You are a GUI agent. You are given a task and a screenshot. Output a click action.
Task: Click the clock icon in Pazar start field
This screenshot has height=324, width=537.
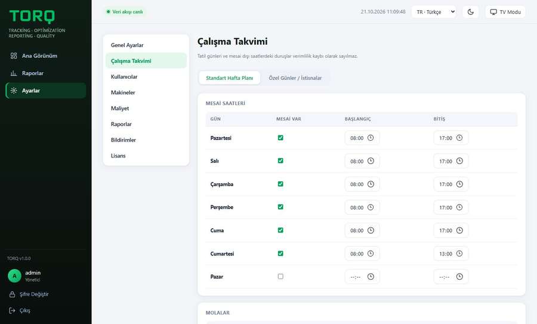[371, 276]
